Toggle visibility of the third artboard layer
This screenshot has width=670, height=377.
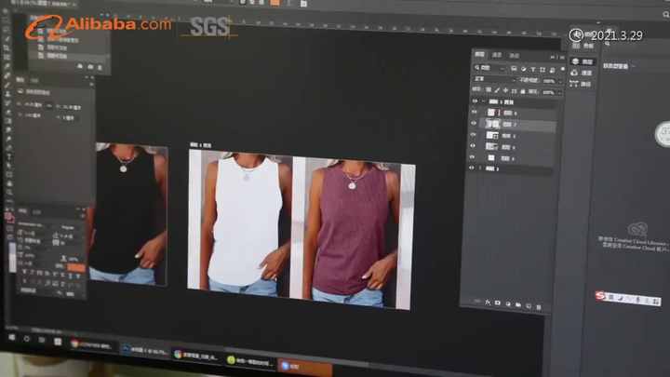(x=474, y=135)
